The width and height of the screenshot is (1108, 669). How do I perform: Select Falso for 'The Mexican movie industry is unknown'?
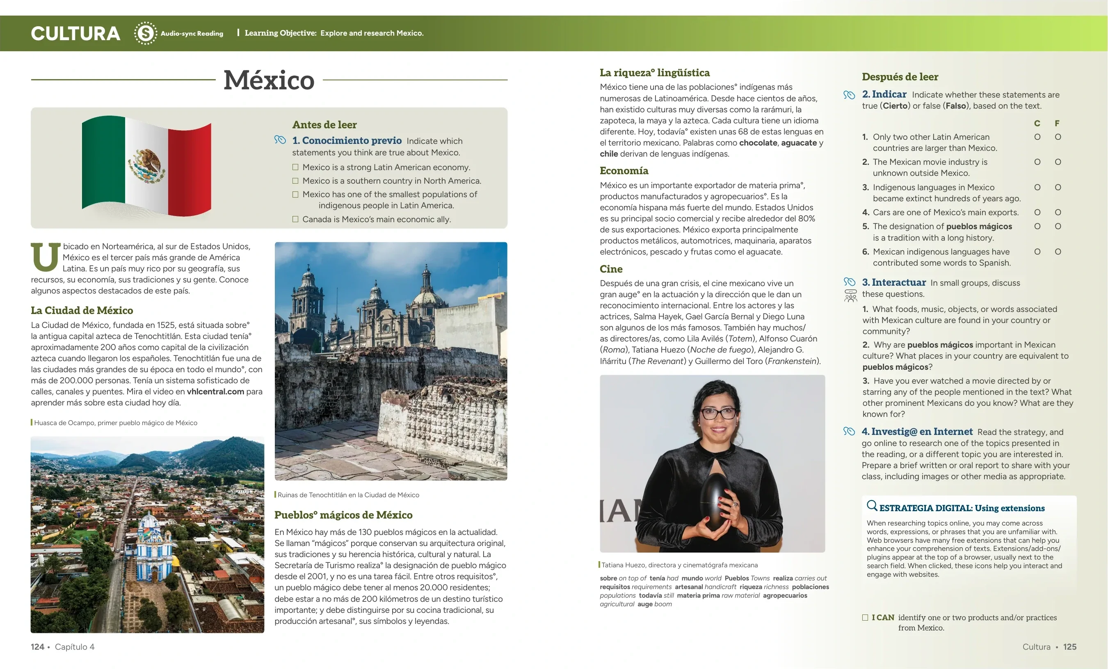(x=1058, y=162)
